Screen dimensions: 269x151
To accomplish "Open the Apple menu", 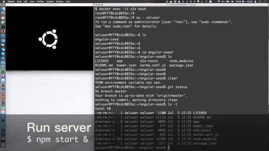I will tap(4, 2).
